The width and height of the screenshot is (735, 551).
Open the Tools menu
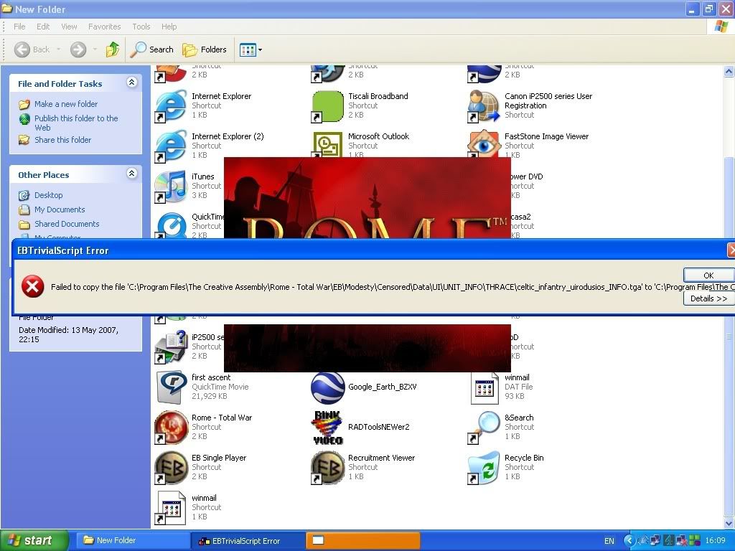click(141, 27)
